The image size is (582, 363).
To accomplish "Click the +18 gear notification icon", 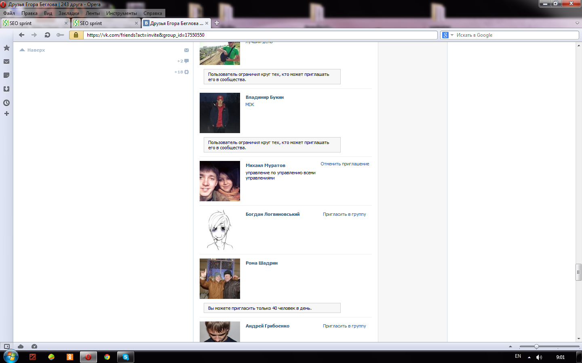I will tap(186, 72).
